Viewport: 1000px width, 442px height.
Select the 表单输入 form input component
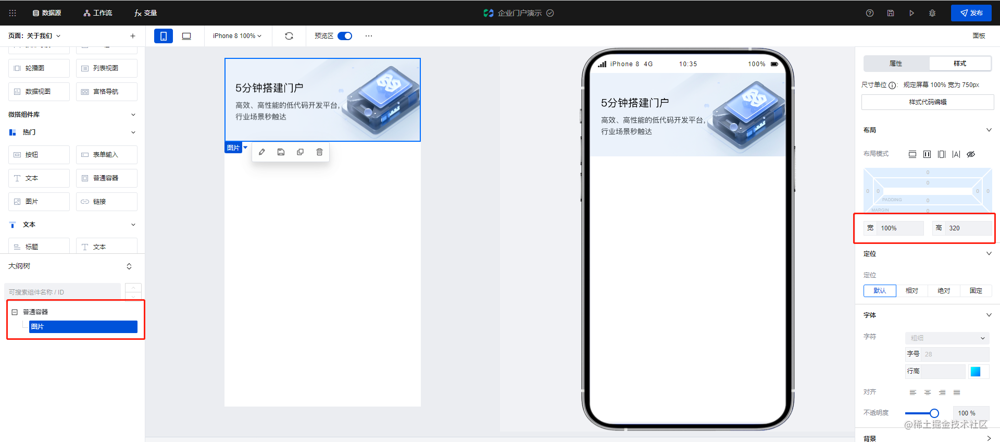107,155
